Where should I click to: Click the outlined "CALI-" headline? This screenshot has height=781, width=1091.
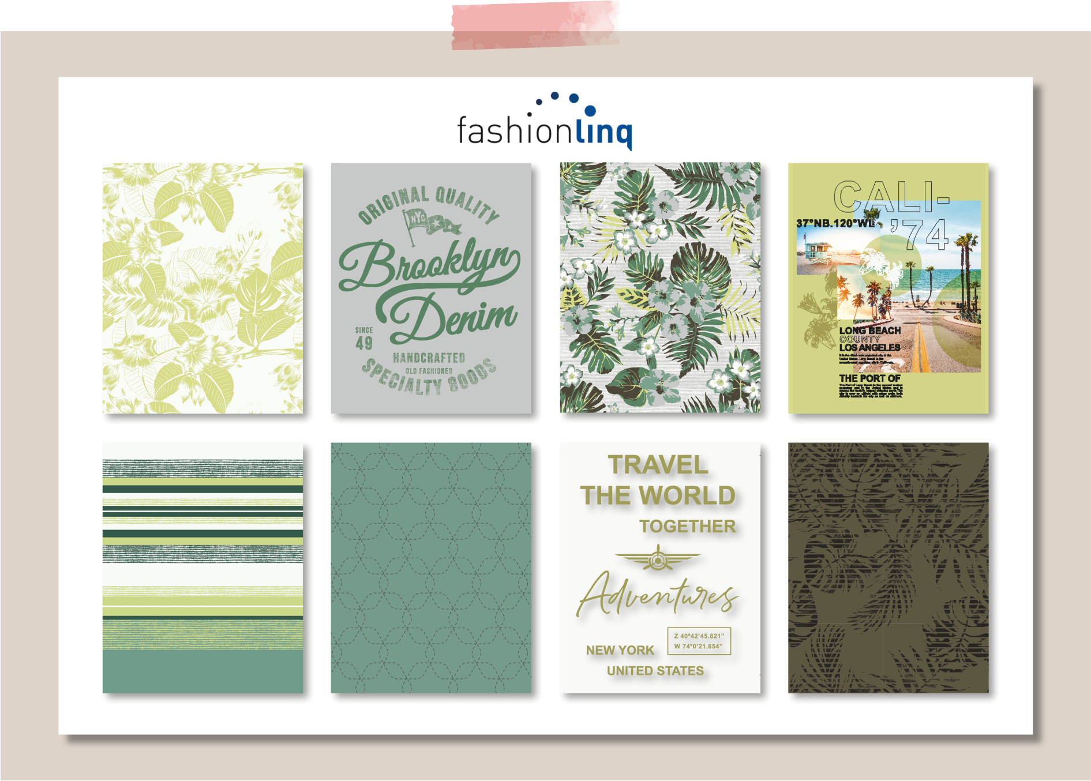[x=891, y=197]
